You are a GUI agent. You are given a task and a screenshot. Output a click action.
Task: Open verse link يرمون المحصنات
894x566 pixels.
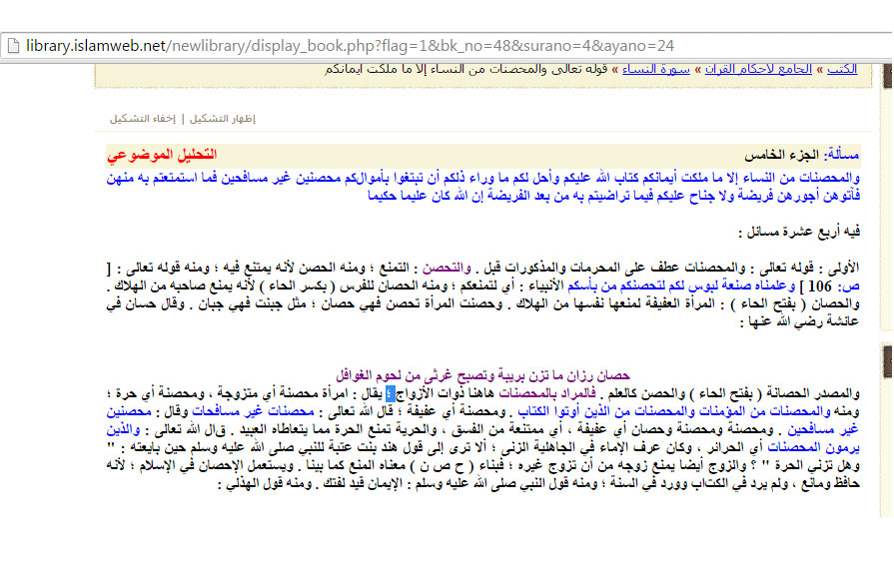coord(827,445)
